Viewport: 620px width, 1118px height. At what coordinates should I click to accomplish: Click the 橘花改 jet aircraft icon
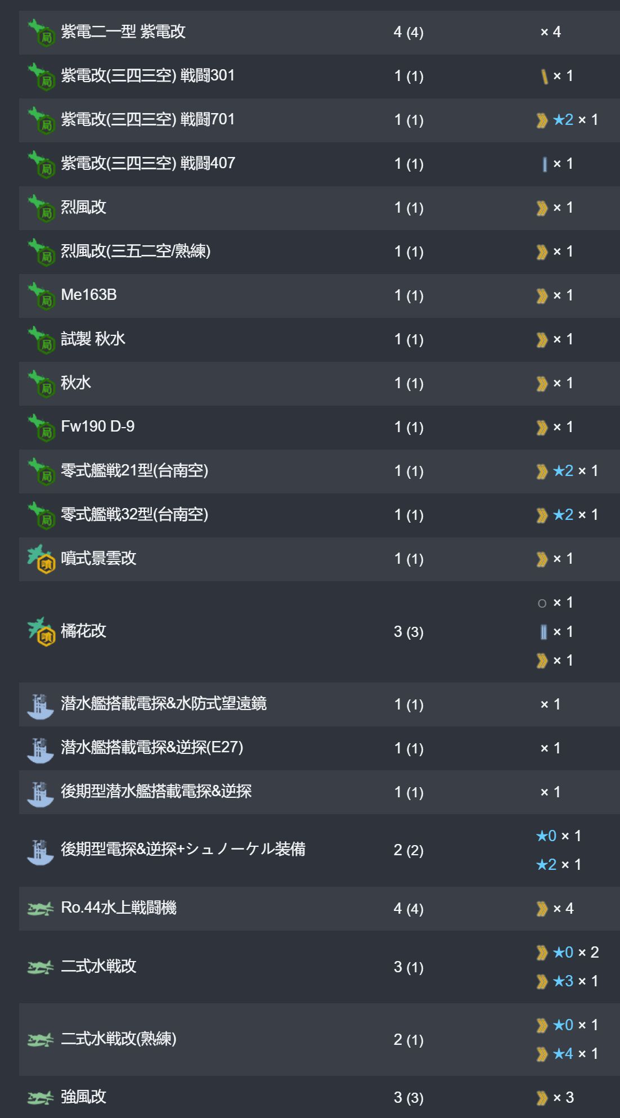click(41, 632)
